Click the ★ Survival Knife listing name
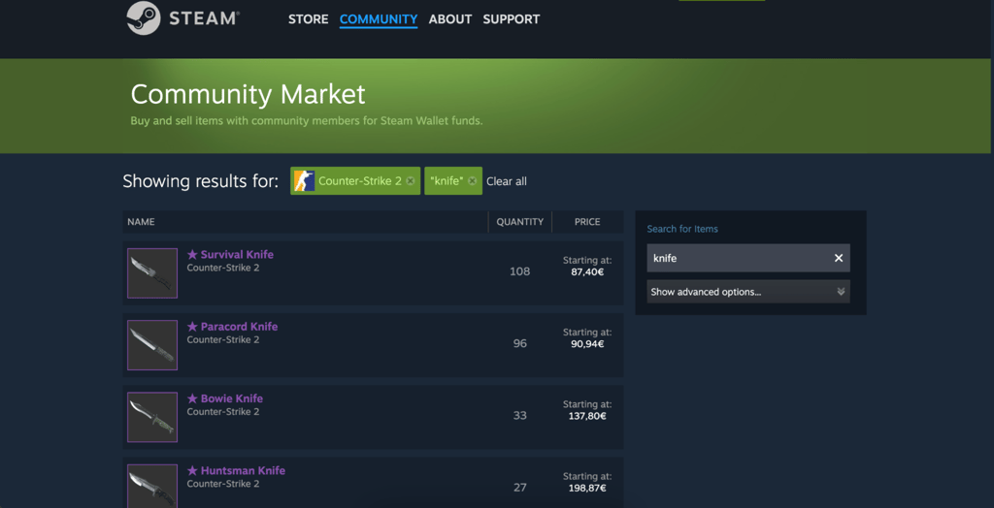The image size is (994, 508). click(x=230, y=255)
